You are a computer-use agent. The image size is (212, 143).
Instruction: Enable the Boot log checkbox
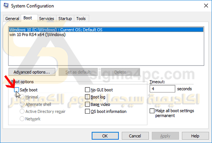(x=87, y=97)
